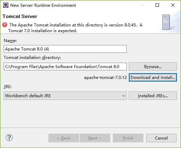
Task: Click the help question mark icon
Action: [x=9, y=138]
